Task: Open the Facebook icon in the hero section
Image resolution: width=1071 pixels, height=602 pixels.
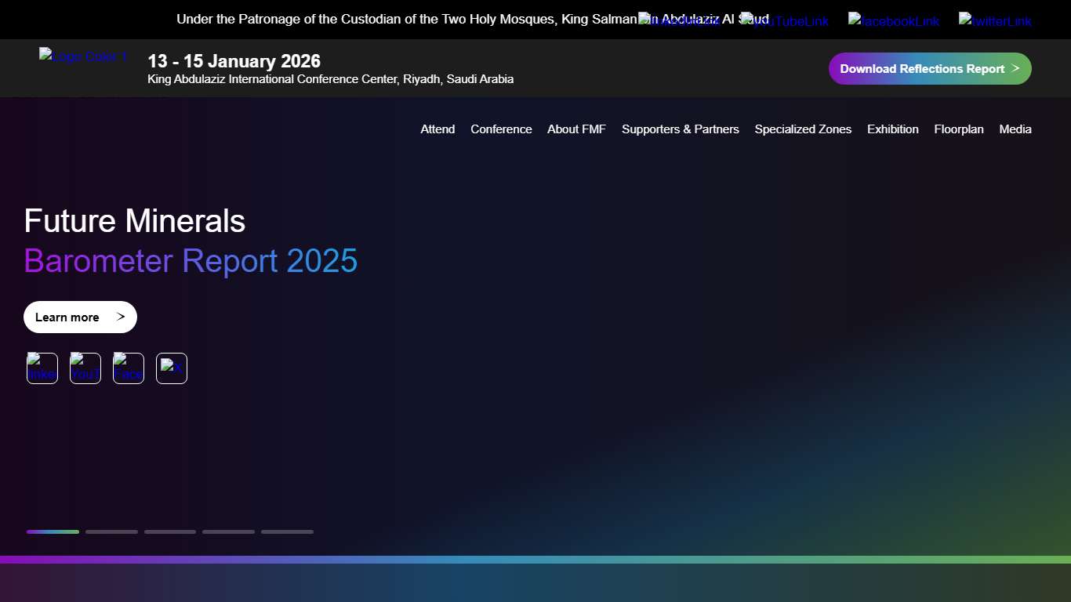Action: pos(128,368)
